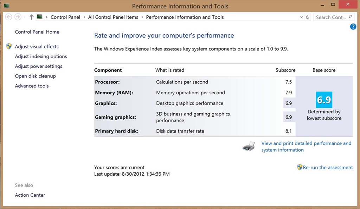Click the window system icon in title bar
Screen dimensions: 360x209
click(x=6, y=6)
